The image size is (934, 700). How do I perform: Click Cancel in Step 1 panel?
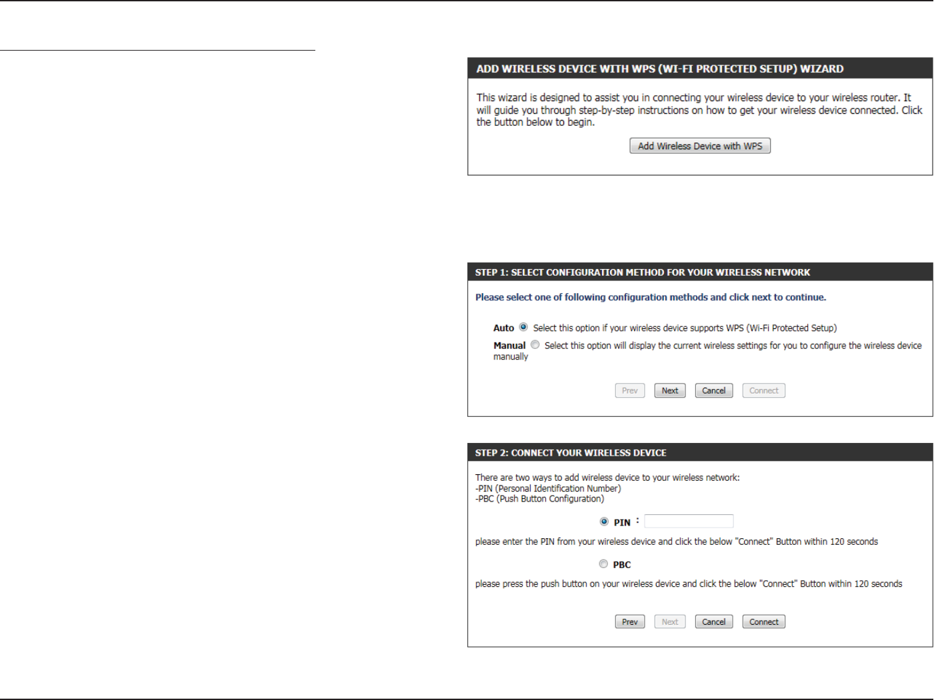[x=713, y=390]
